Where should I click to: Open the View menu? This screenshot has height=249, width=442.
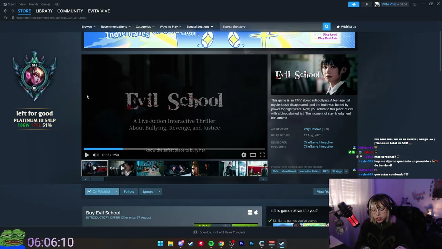(22, 4)
